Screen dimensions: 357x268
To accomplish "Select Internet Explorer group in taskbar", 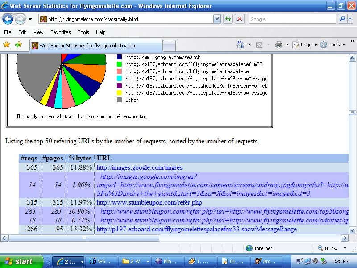I will tap(68, 261).
